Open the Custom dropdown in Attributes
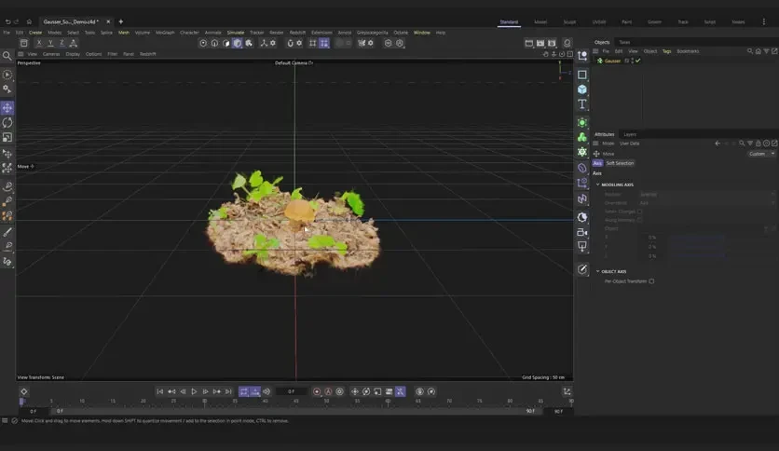Viewport: 779px width, 451px height. tap(760, 154)
